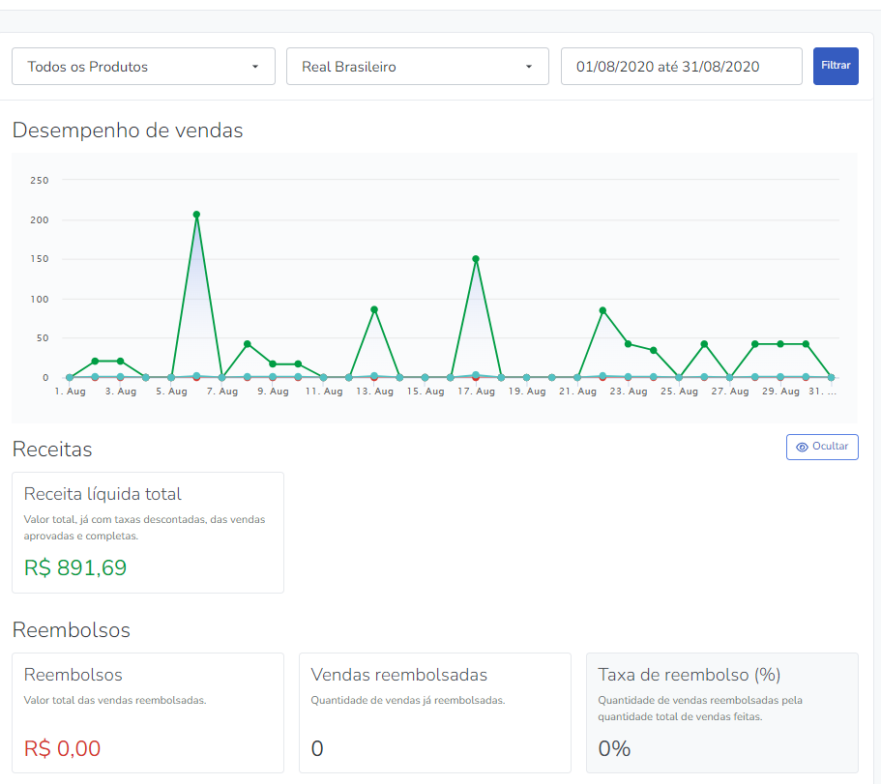Viewport: 881px width, 784px height.
Task: Click the date range input field
Action: 682,67
